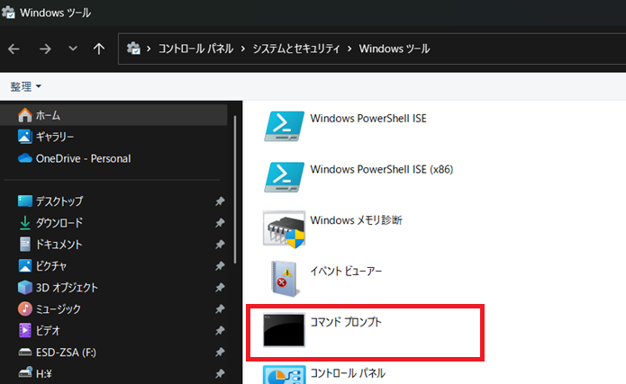Click pin icon beside ダウンロード

coord(220,223)
